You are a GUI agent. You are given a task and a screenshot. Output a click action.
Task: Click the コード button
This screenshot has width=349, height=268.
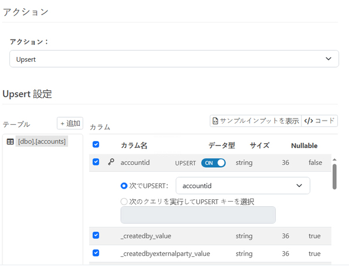(319, 121)
